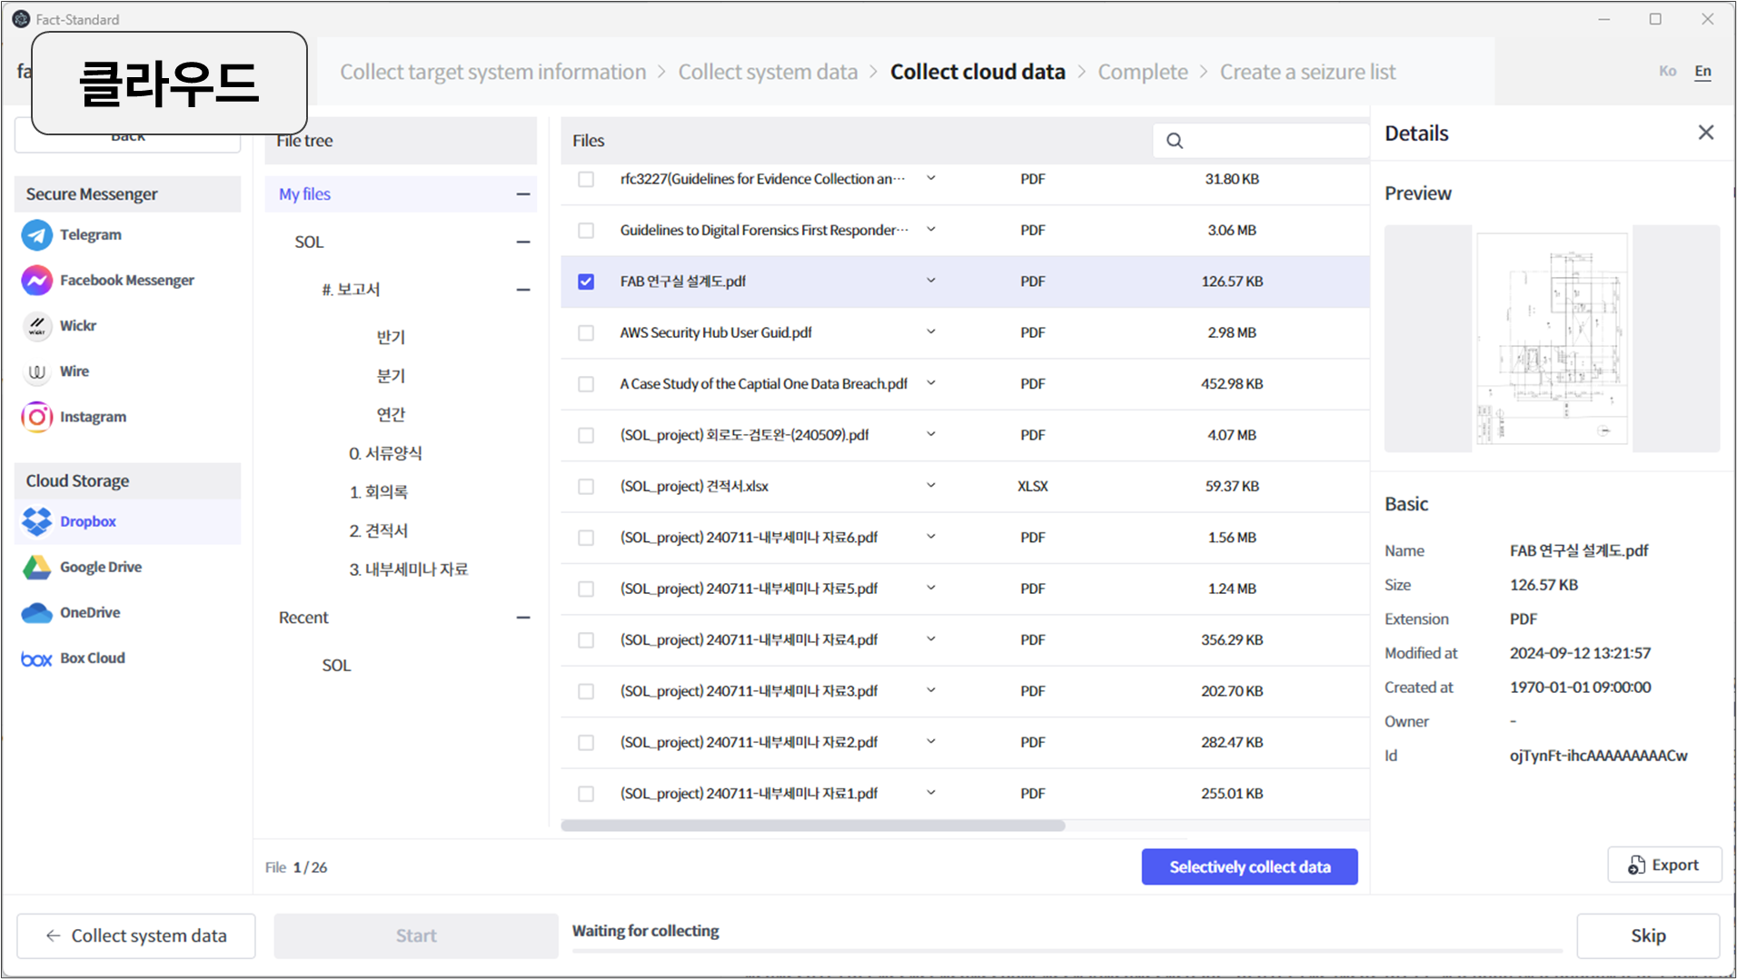Click the horizontal scrollbar under the file list
The image size is (1737, 979).
(812, 826)
